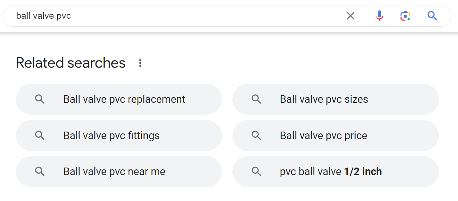Click the bold "1/2 inch" text in suggestion
This screenshot has height=201, width=458.
pyautogui.click(x=363, y=172)
